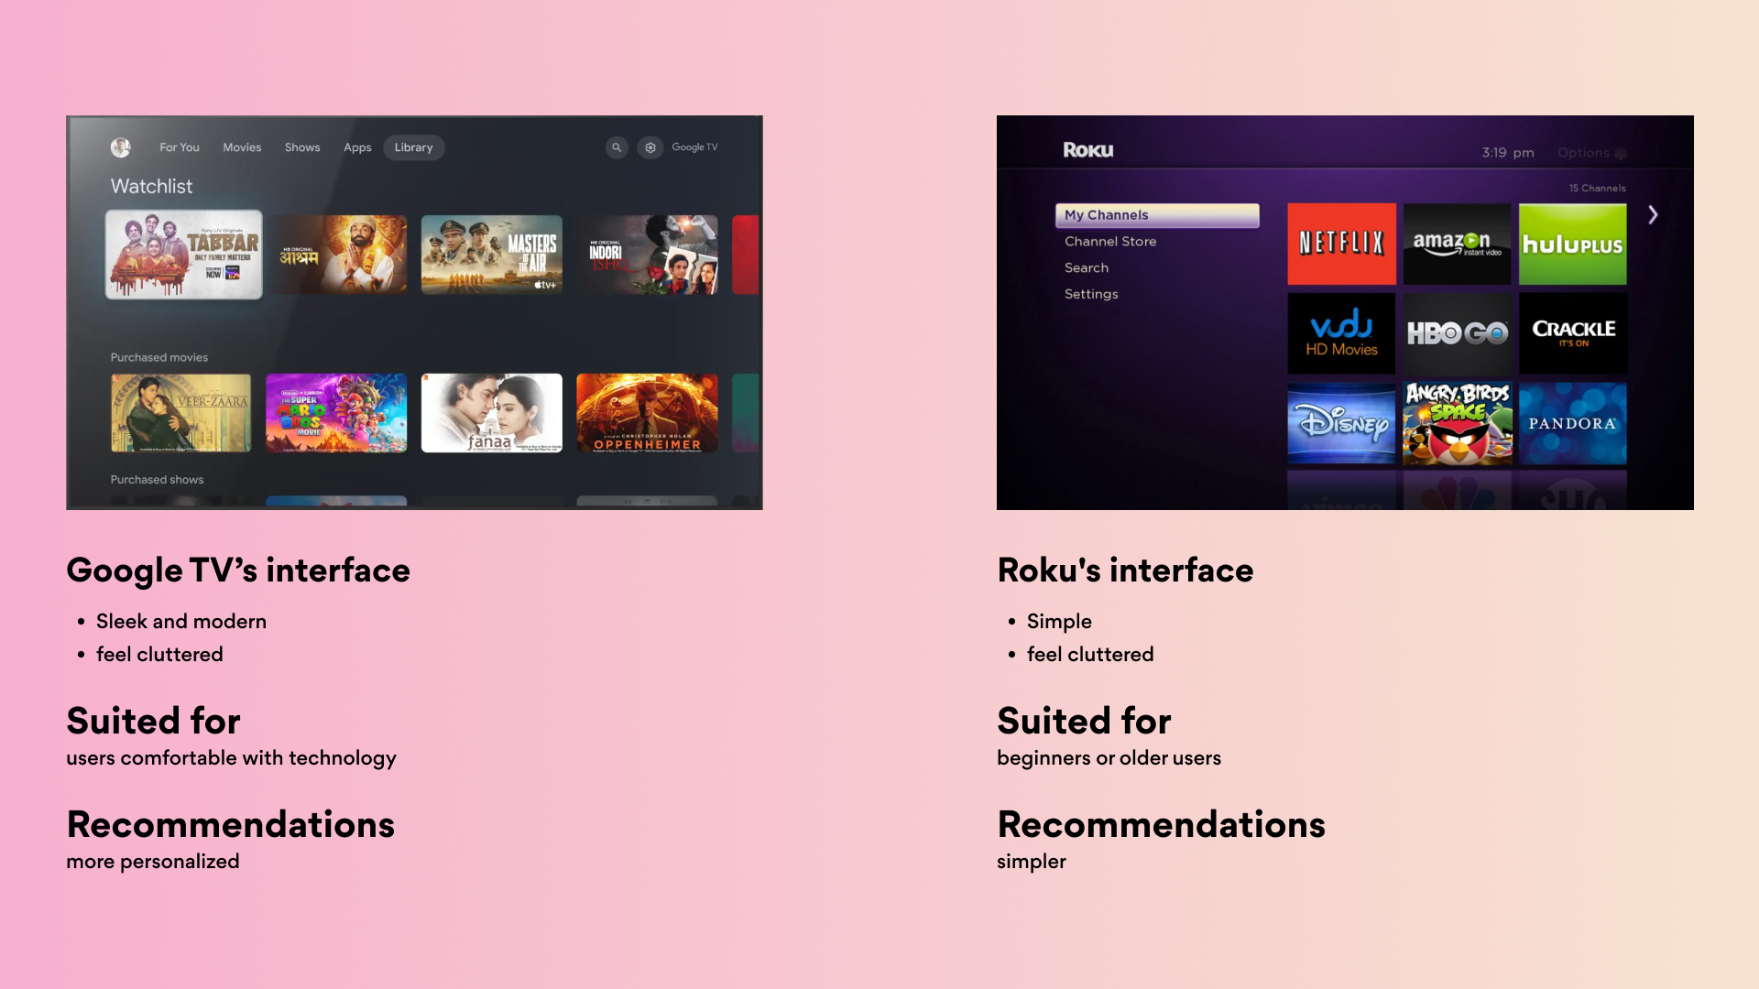This screenshot has height=989, width=1759.
Task: Open the Aashram watchlist thumbnail
Action: click(337, 255)
